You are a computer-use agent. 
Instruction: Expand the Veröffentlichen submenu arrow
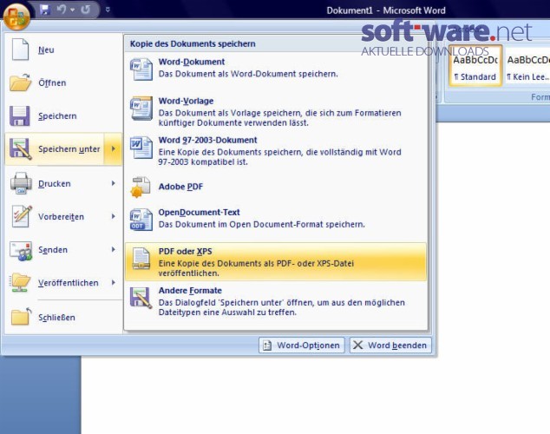coord(113,283)
